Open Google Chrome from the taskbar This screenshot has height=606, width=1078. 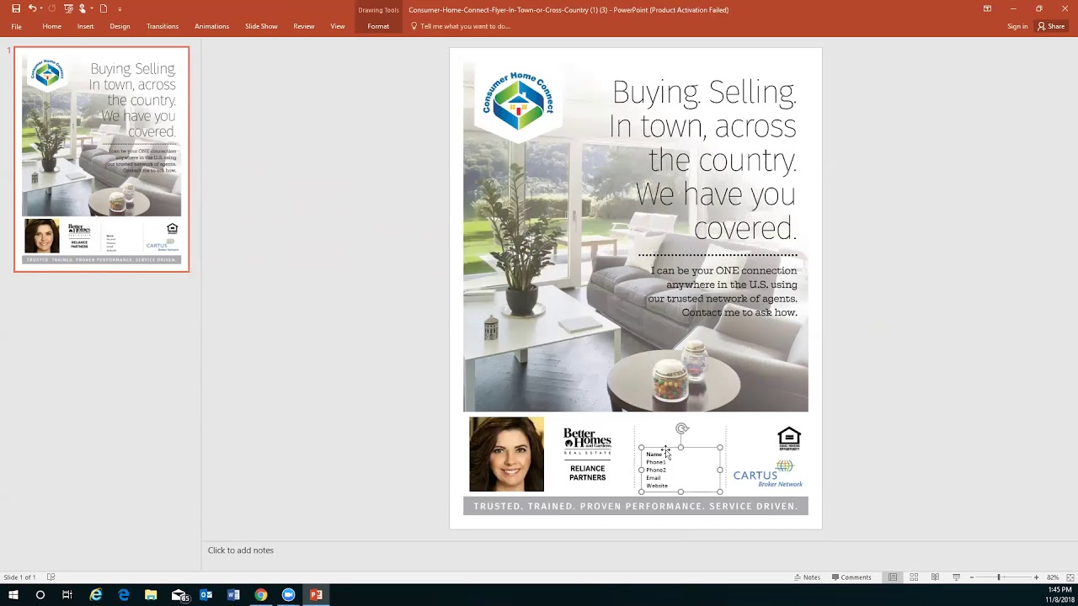pos(261,595)
